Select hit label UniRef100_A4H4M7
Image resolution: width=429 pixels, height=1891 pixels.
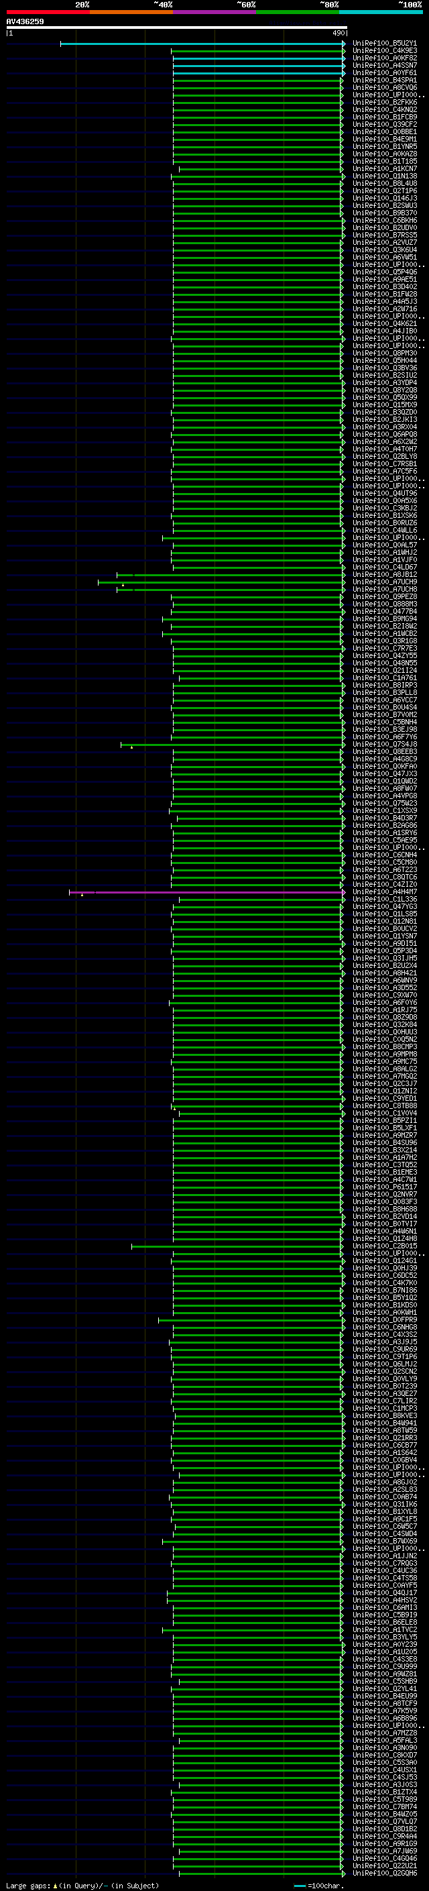384,892
